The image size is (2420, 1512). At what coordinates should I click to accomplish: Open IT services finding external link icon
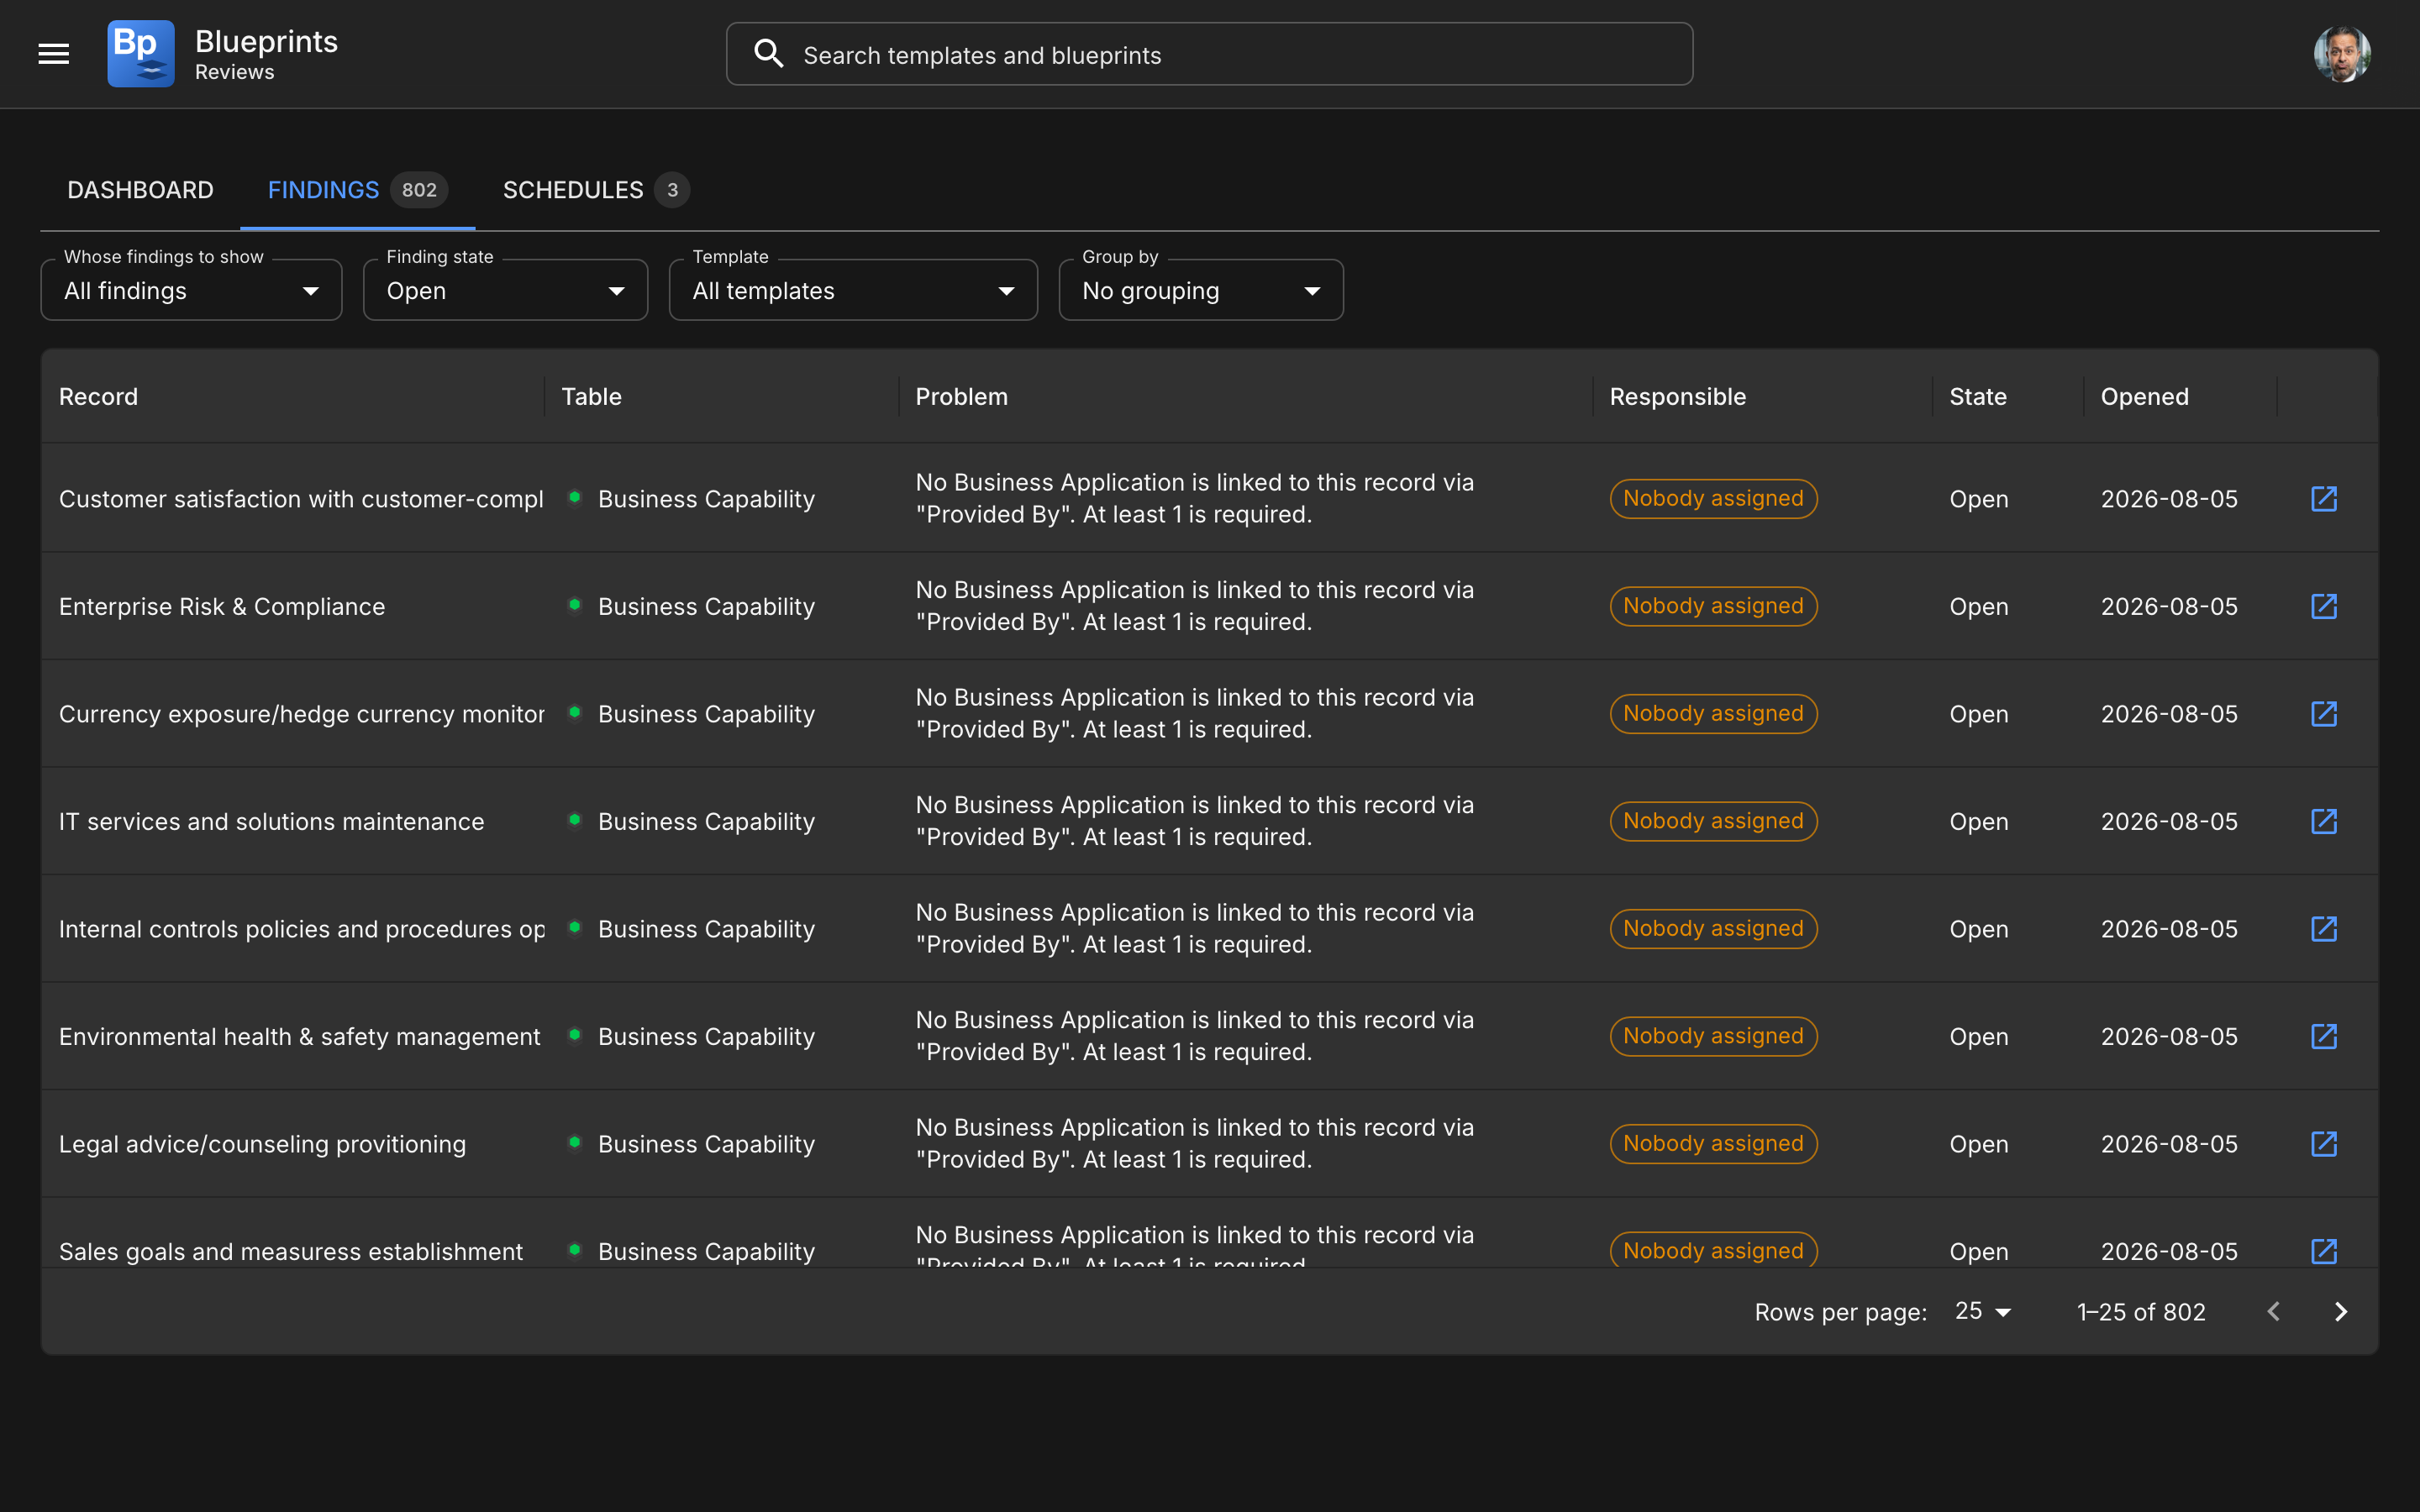pos(2324,821)
